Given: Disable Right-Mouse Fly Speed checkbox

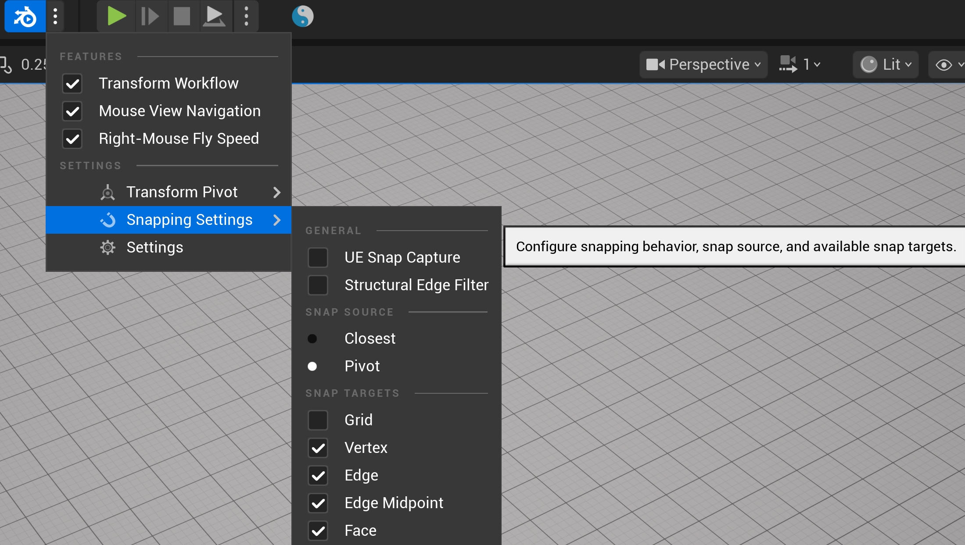Looking at the screenshot, I should point(72,139).
